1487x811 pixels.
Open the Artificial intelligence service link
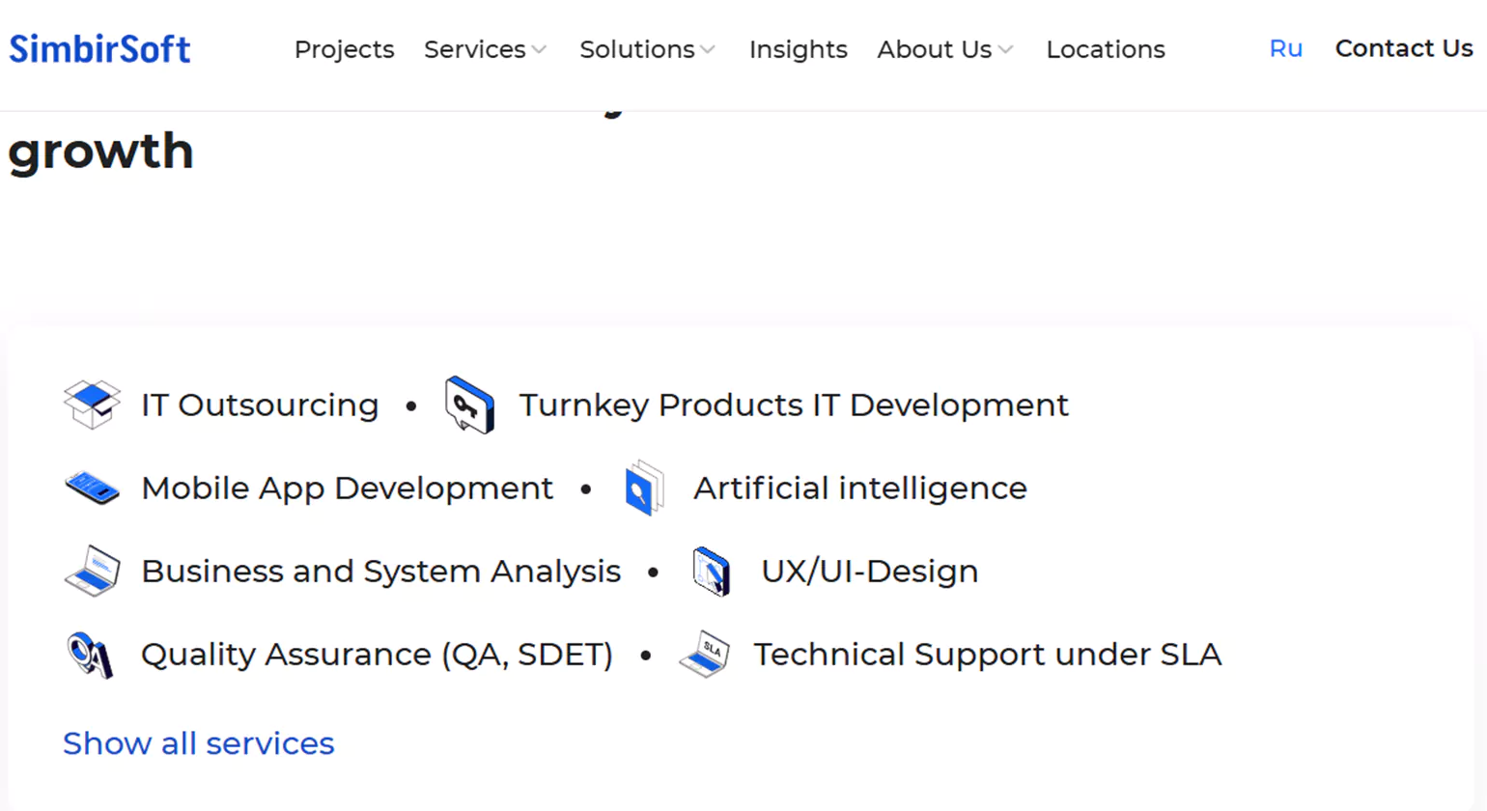click(859, 489)
